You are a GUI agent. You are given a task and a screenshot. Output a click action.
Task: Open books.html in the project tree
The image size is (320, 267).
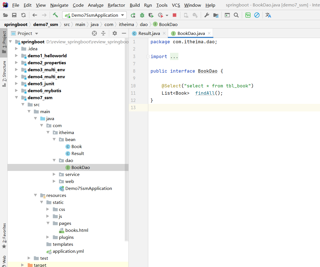click(x=77, y=230)
